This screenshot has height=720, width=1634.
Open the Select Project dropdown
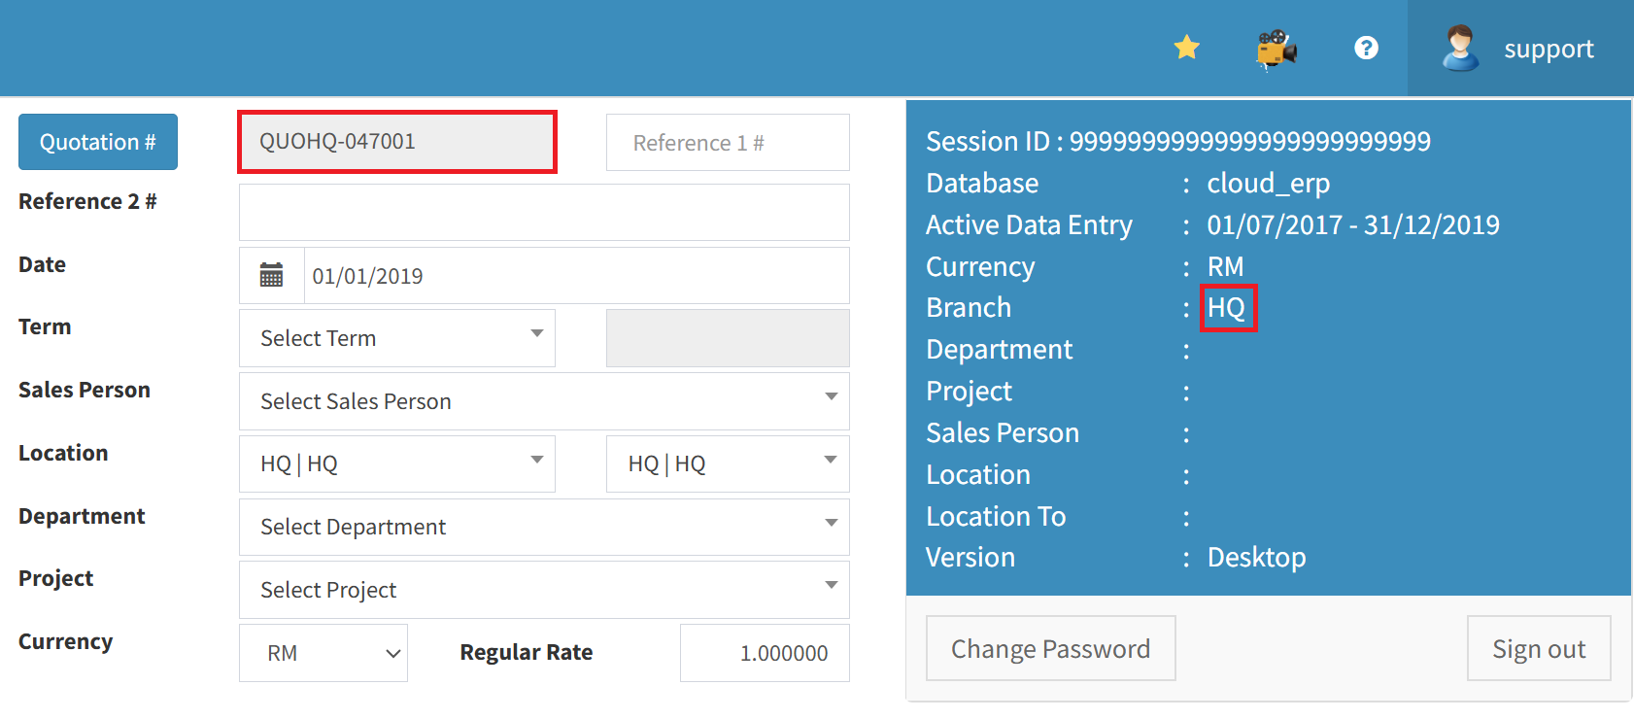pos(544,590)
